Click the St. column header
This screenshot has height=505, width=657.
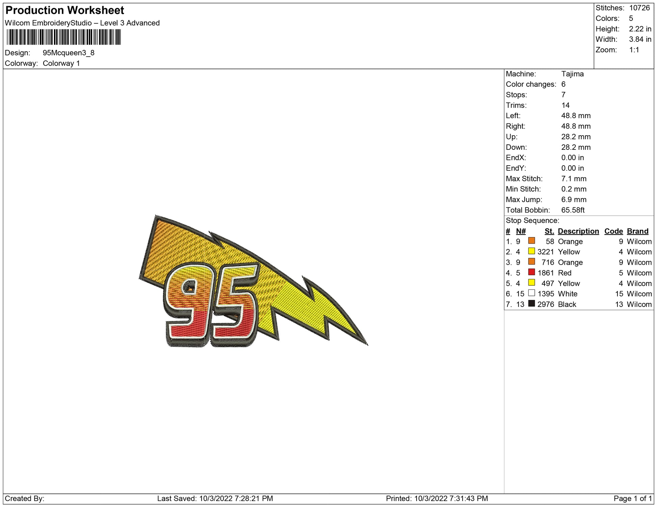point(549,231)
